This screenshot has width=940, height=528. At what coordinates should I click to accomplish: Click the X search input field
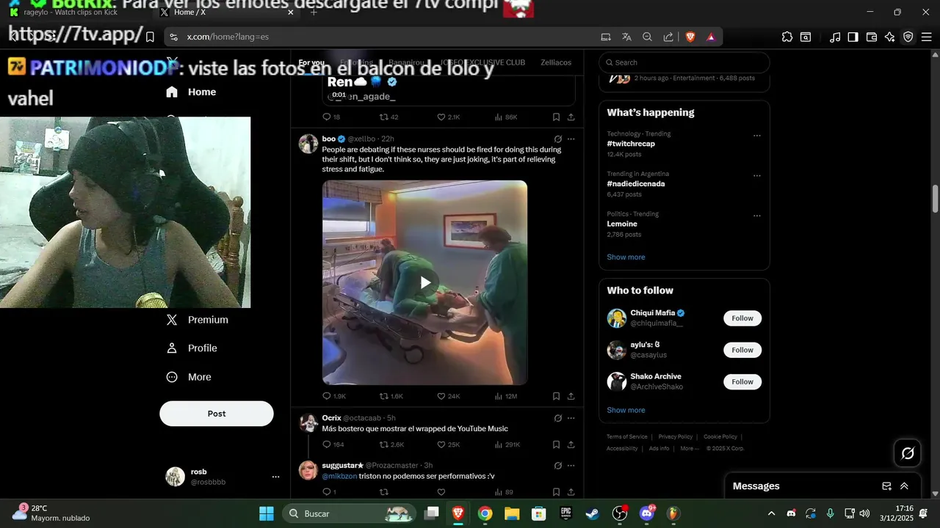(x=684, y=62)
